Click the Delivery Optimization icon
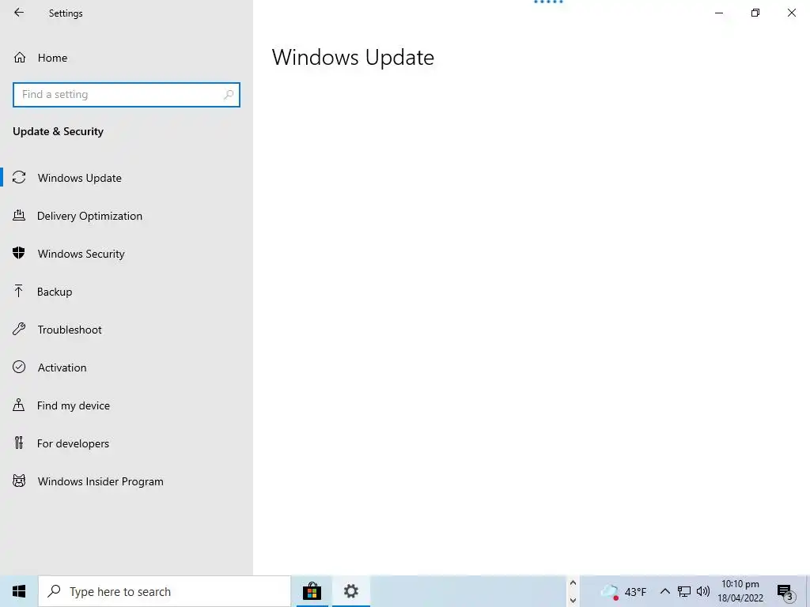The width and height of the screenshot is (810, 607). point(19,215)
